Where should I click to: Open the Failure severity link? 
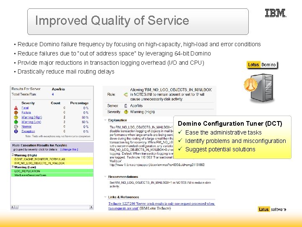pos(26,112)
